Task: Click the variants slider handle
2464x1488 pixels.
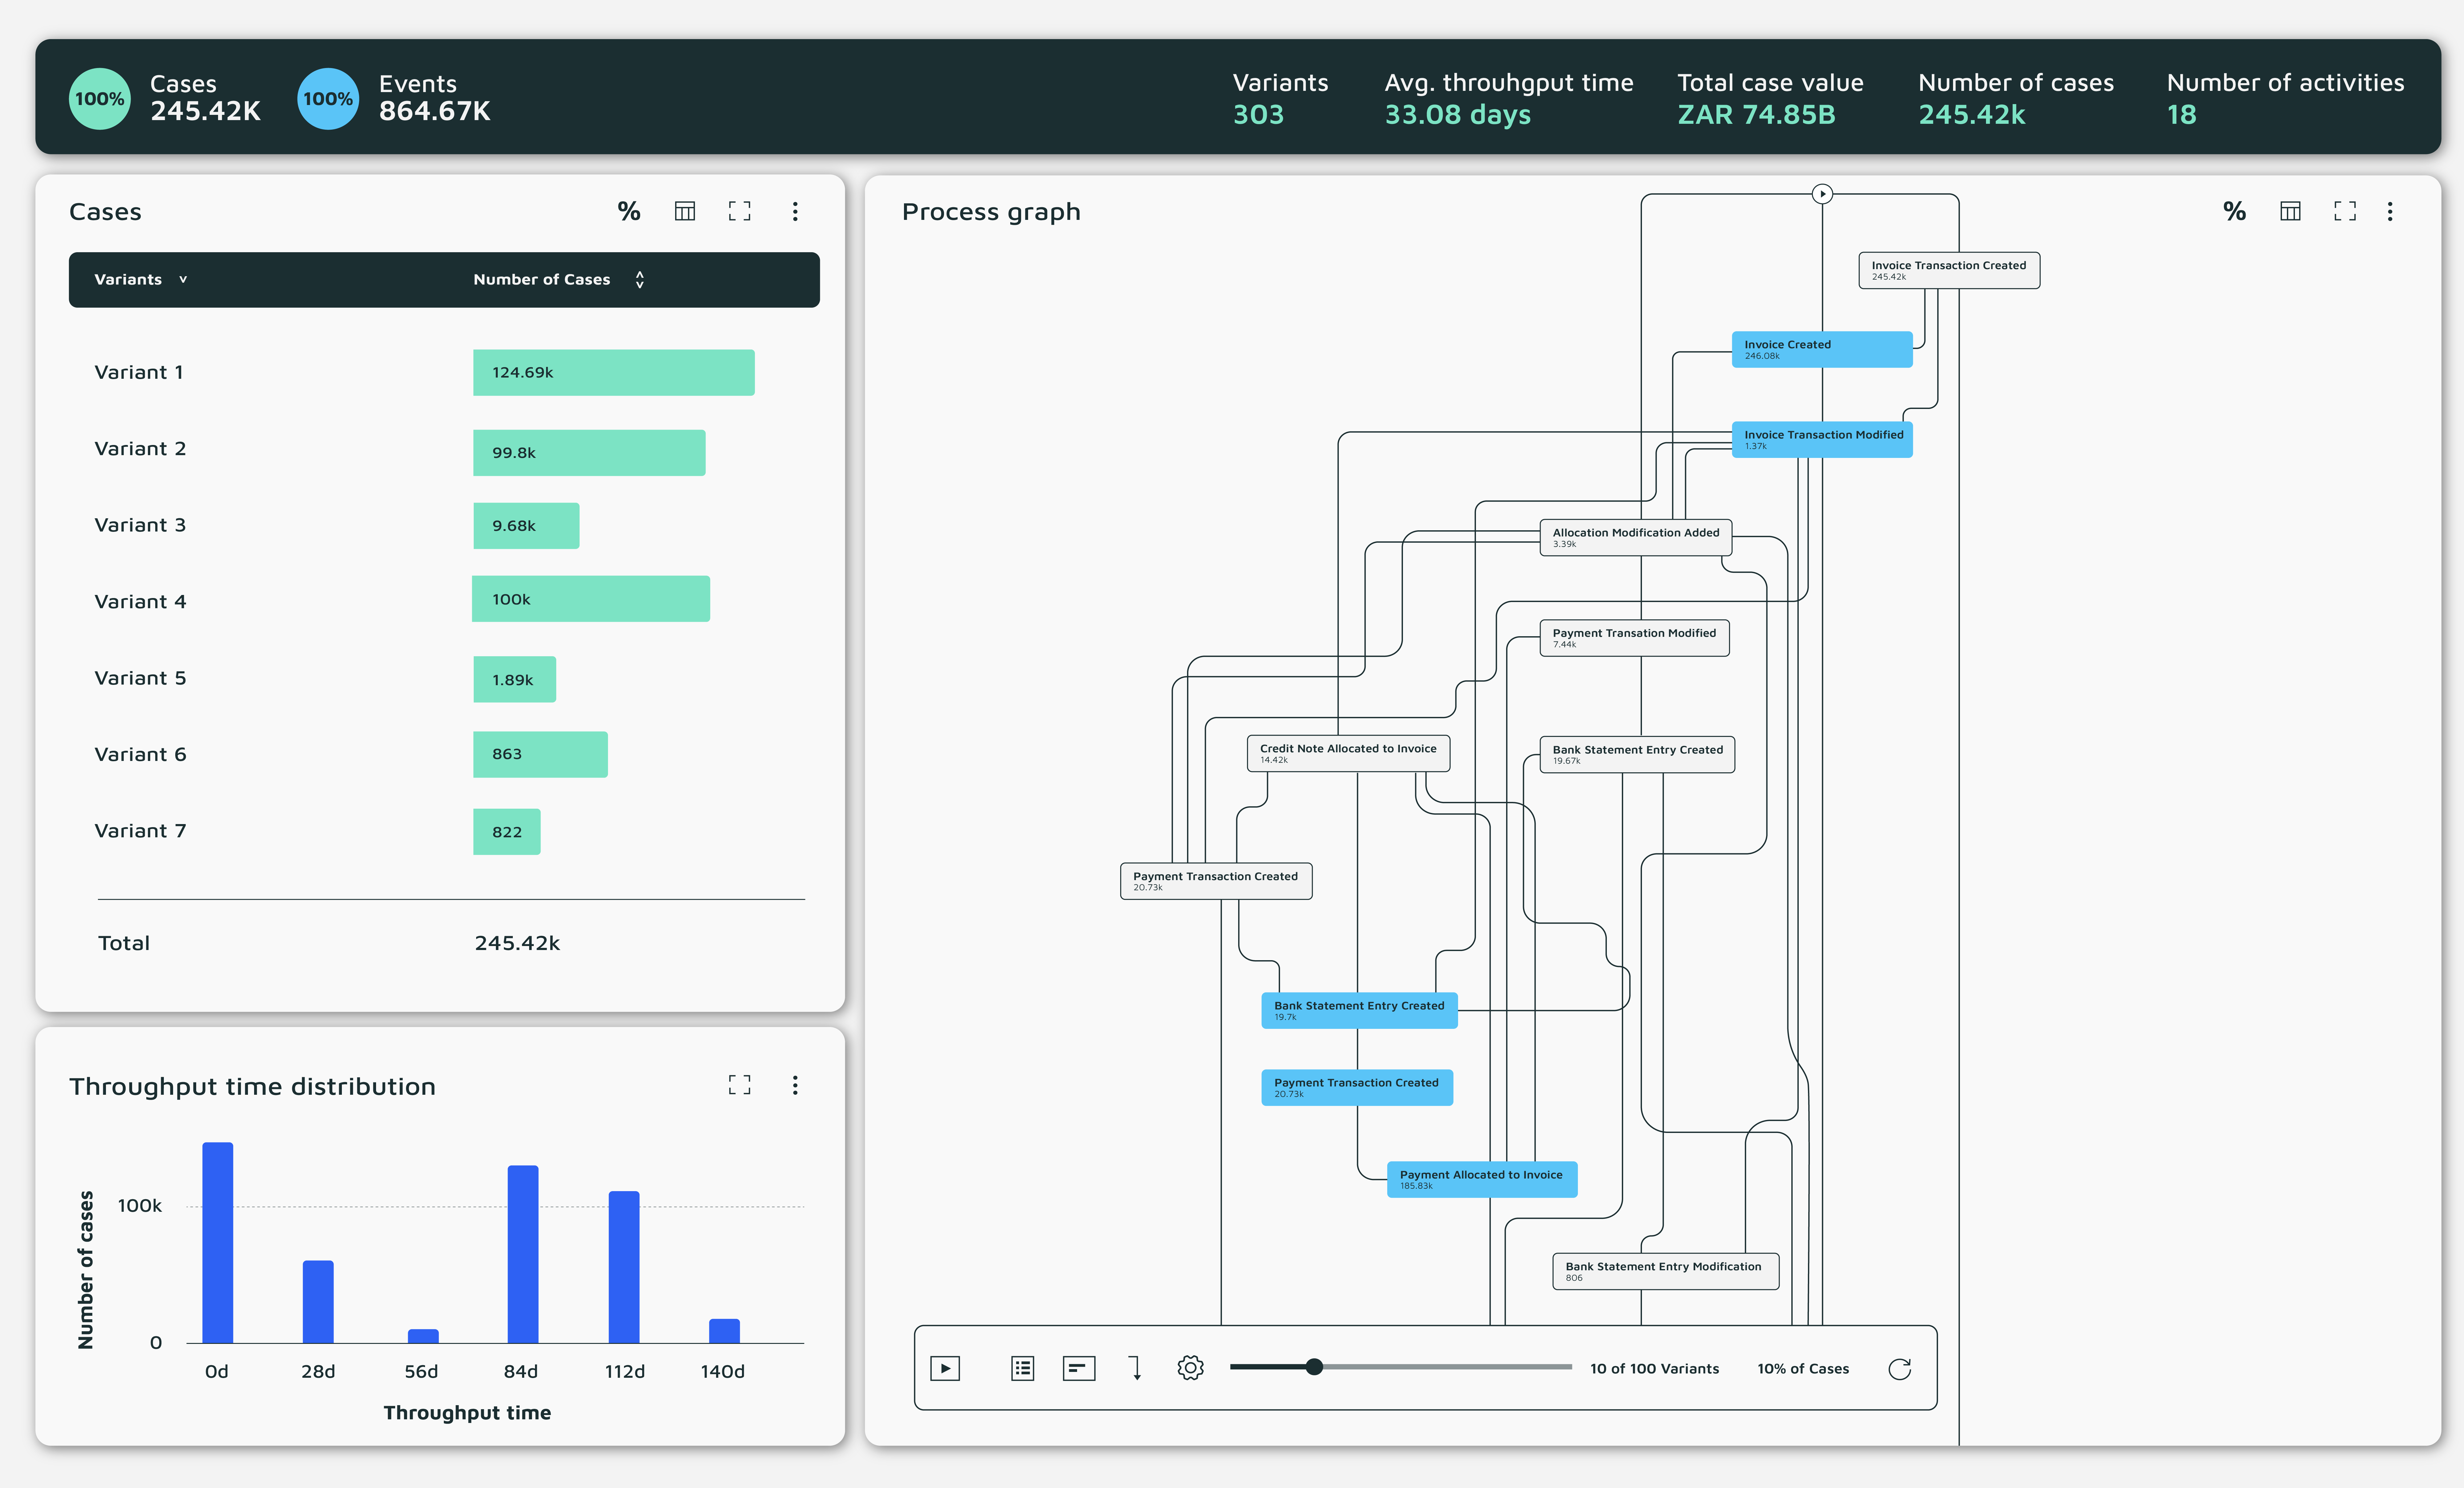Action: point(1314,1367)
